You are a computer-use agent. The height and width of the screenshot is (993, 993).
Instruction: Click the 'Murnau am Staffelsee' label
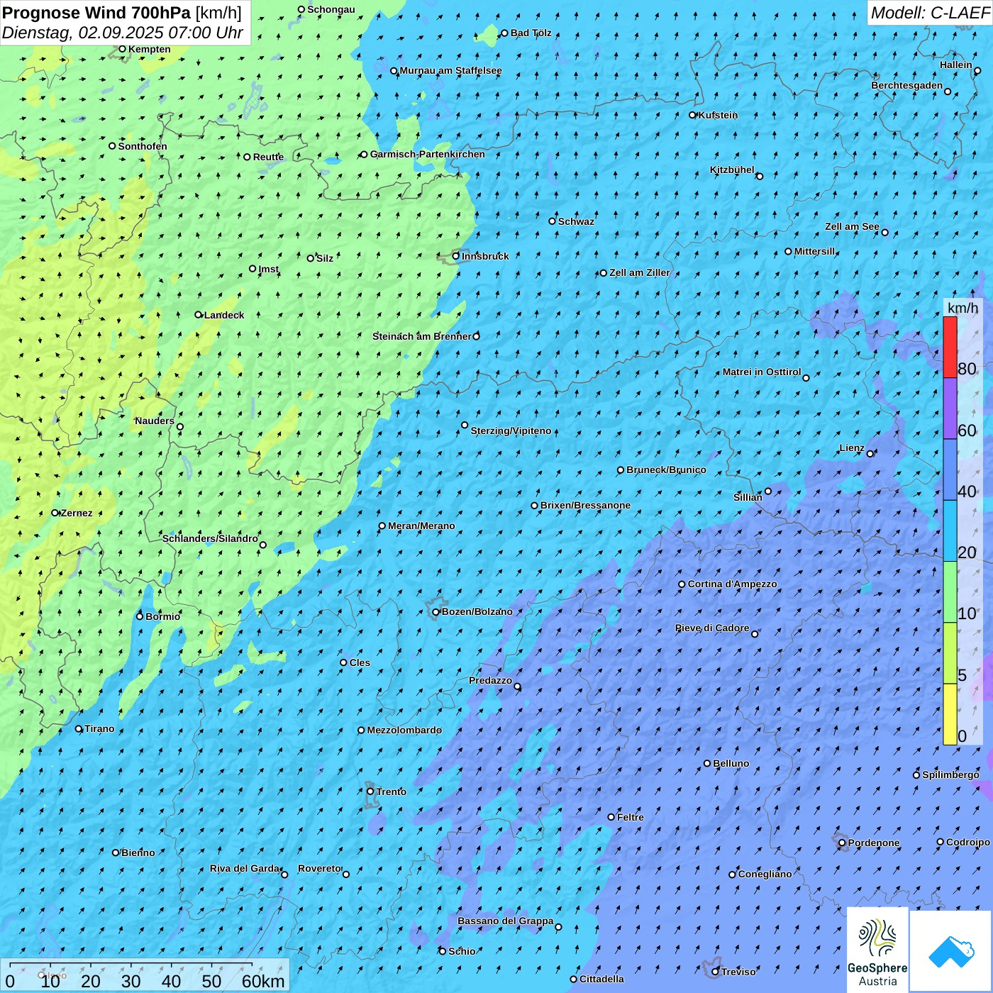(450, 71)
